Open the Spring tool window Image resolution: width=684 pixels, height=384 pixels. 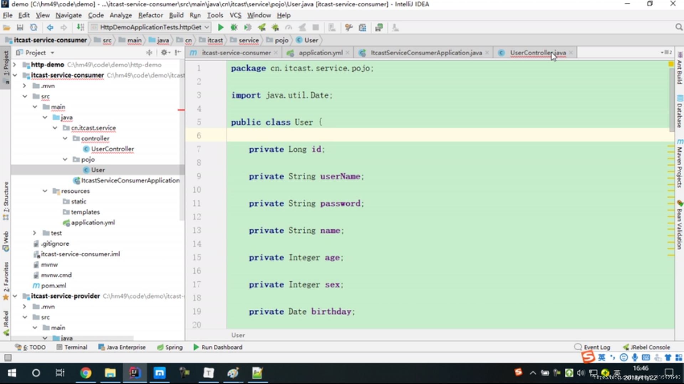pyautogui.click(x=170, y=347)
